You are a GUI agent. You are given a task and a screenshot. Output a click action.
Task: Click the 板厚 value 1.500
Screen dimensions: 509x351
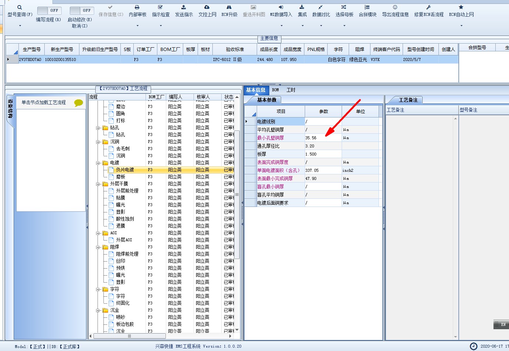coord(323,154)
